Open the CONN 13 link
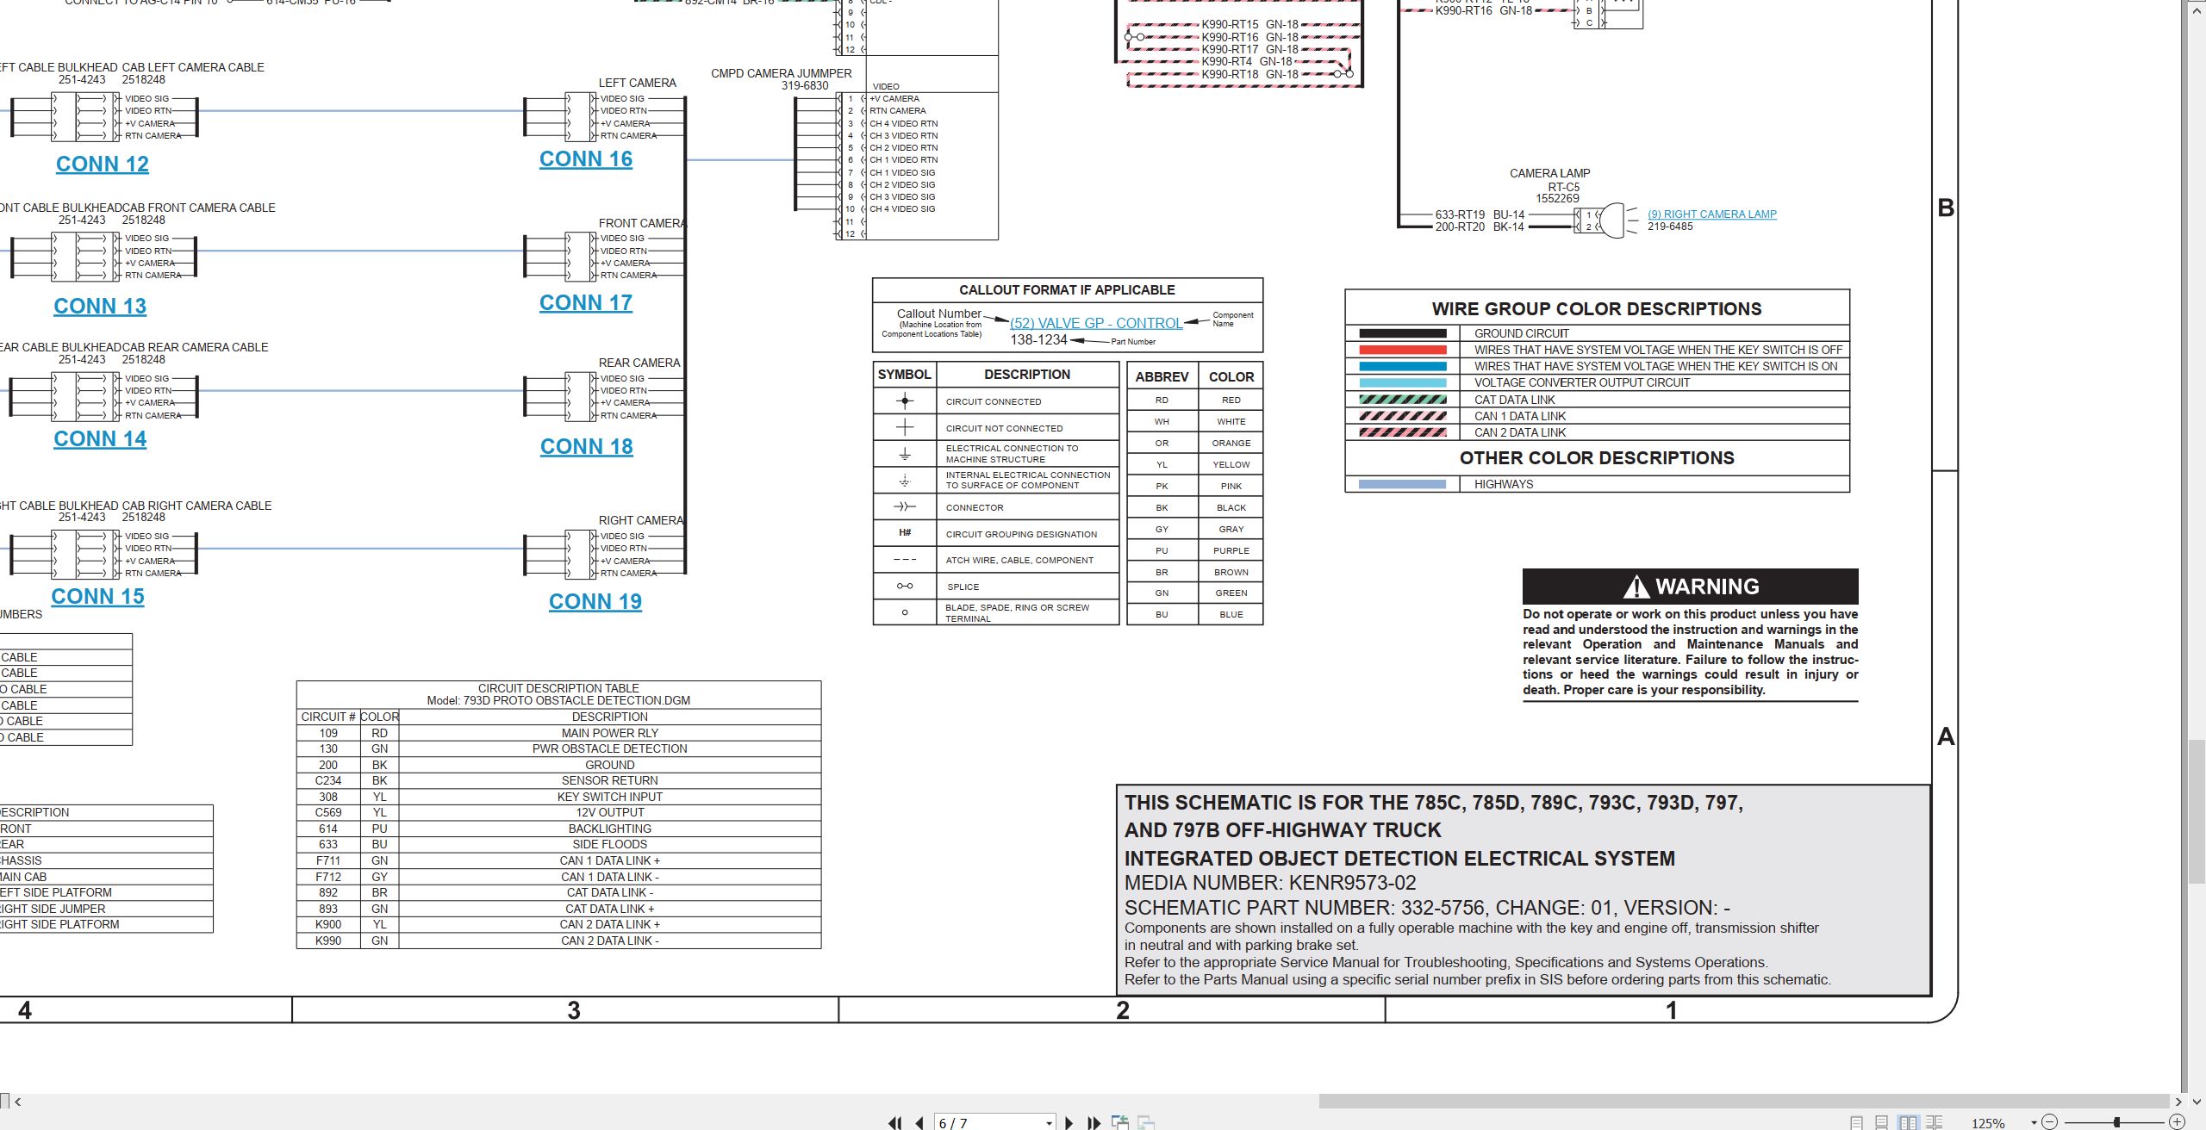This screenshot has width=2206, height=1130. click(100, 306)
